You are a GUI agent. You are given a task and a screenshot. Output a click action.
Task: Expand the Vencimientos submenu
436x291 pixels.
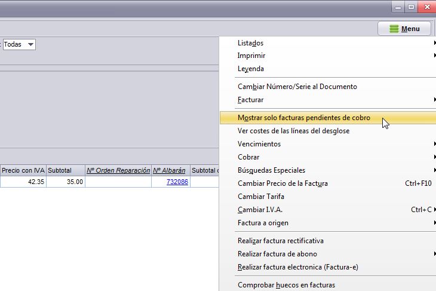328,144
